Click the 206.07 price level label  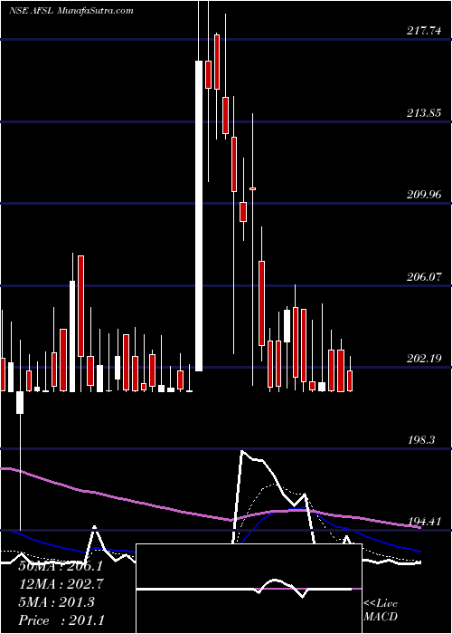pyautogui.click(x=424, y=277)
